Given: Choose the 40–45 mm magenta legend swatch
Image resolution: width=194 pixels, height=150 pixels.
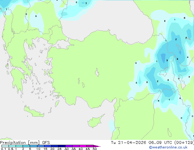Looking at the screenshot, I should (83, 146).
